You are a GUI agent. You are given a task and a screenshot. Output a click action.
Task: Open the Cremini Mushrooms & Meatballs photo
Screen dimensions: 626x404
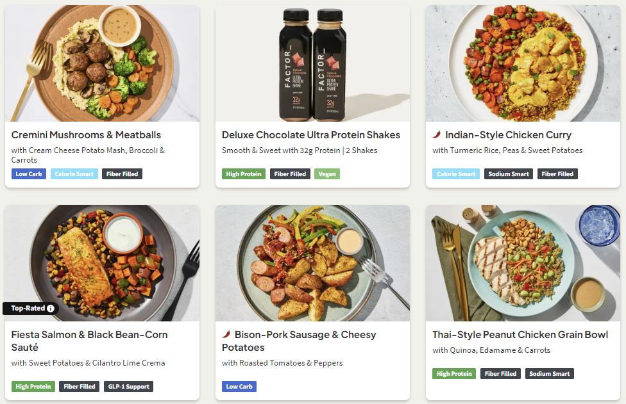102,63
